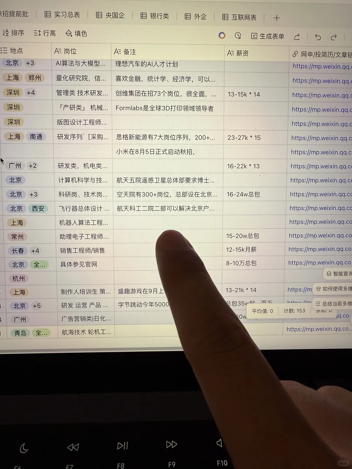The height and width of the screenshot is (469, 352).
Task: Select the 版图设计工程师 position cell
Action: [82, 122]
